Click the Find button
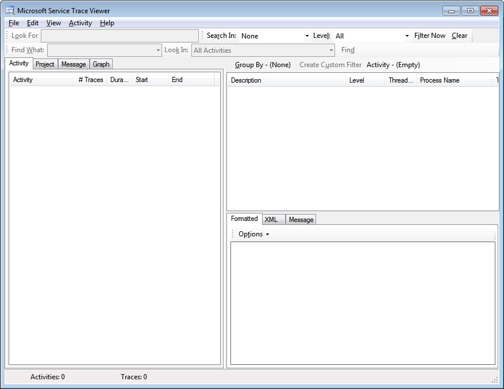The width and height of the screenshot is (504, 389). pos(348,50)
